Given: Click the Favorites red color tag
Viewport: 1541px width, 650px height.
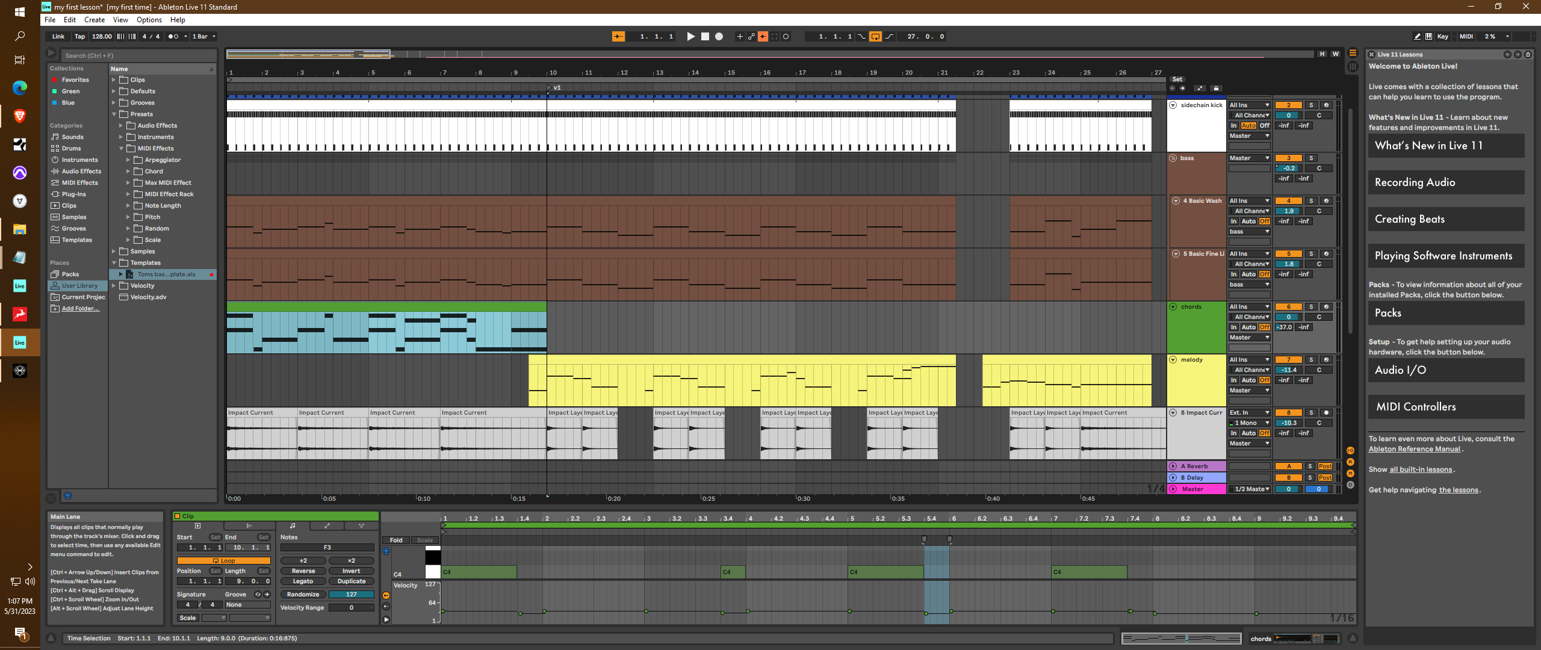Looking at the screenshot, I should pyautogui.click(x=55, y=80).
